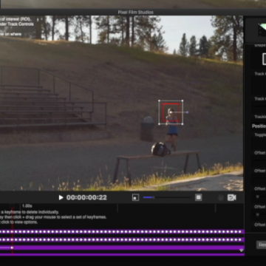Play the video preview
The image size is (266, 266).
point(61,197)
